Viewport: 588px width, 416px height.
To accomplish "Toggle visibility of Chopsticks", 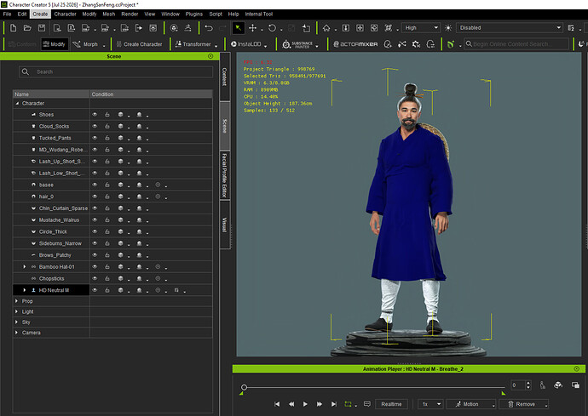I will (95, 278).
